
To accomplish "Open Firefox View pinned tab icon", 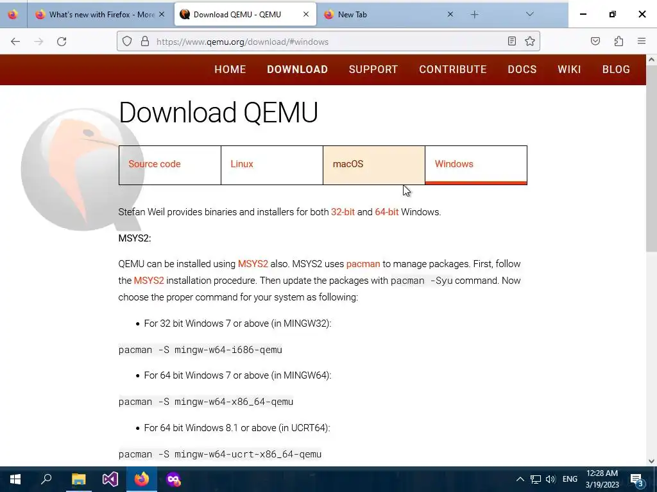I will [13, 15].
